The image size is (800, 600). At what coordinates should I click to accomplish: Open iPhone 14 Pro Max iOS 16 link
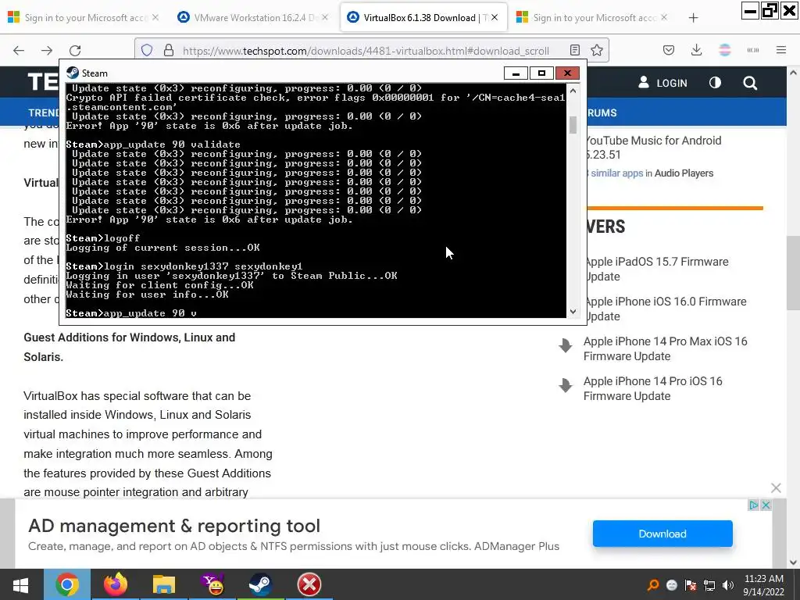[666, 348]
